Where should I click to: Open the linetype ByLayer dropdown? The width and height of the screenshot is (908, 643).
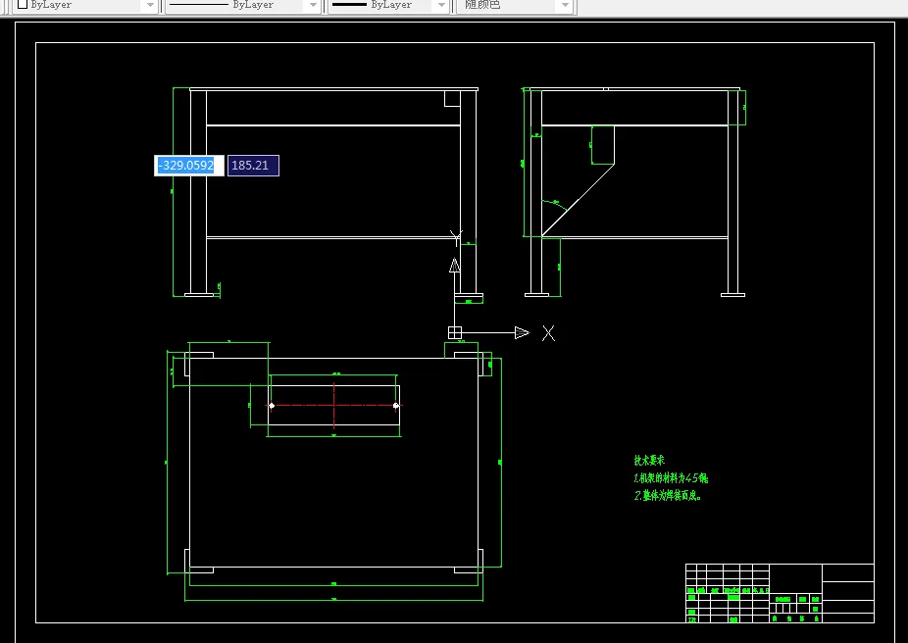tap(243, 5)
